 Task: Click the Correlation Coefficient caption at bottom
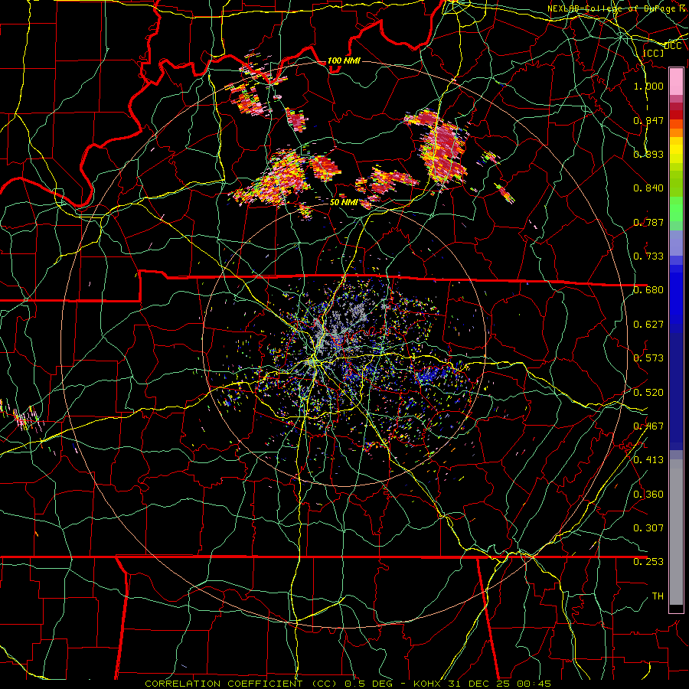(x=348, y=684)
